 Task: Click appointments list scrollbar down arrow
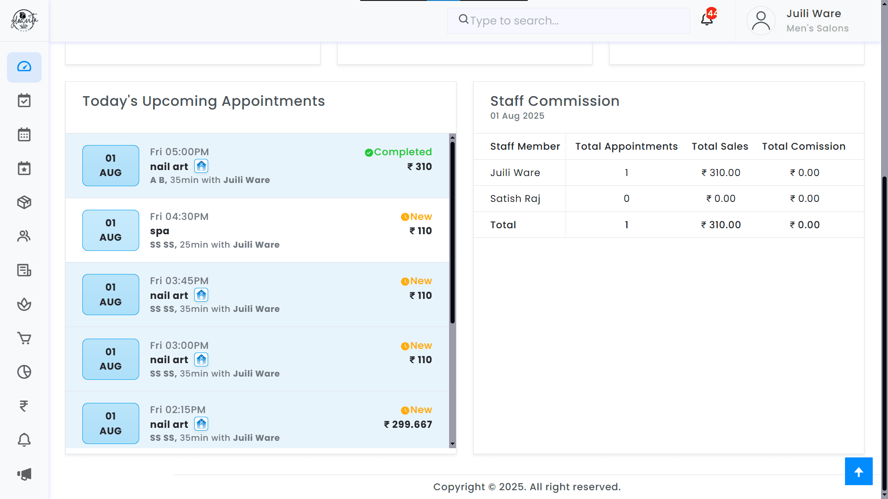click(452, 444)
